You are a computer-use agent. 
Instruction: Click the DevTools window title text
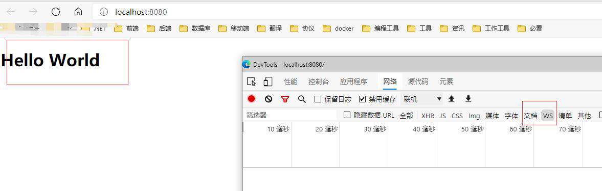pos(288,65)
